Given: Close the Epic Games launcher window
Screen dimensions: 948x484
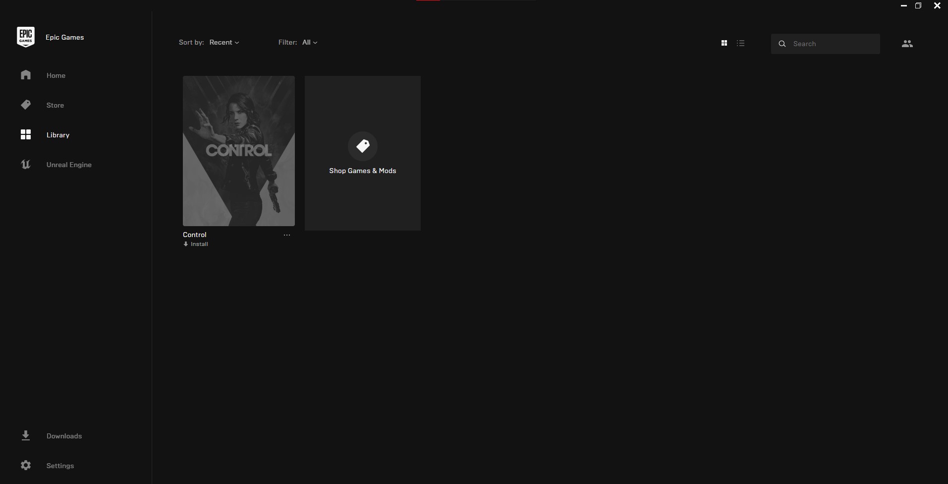Looking at the screenshot, I should (x=937, y=5).
